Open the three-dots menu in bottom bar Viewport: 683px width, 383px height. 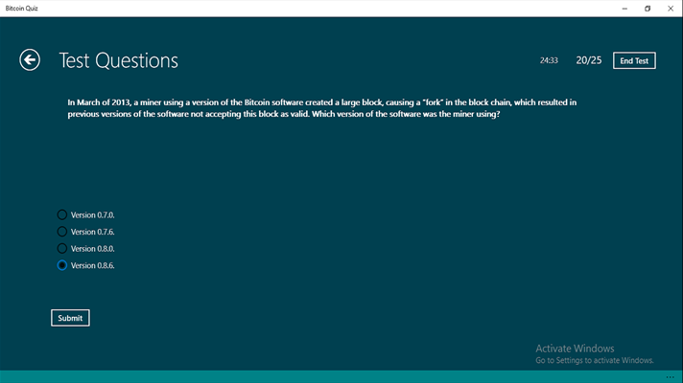pyautogui.click(x=670, y=377)
